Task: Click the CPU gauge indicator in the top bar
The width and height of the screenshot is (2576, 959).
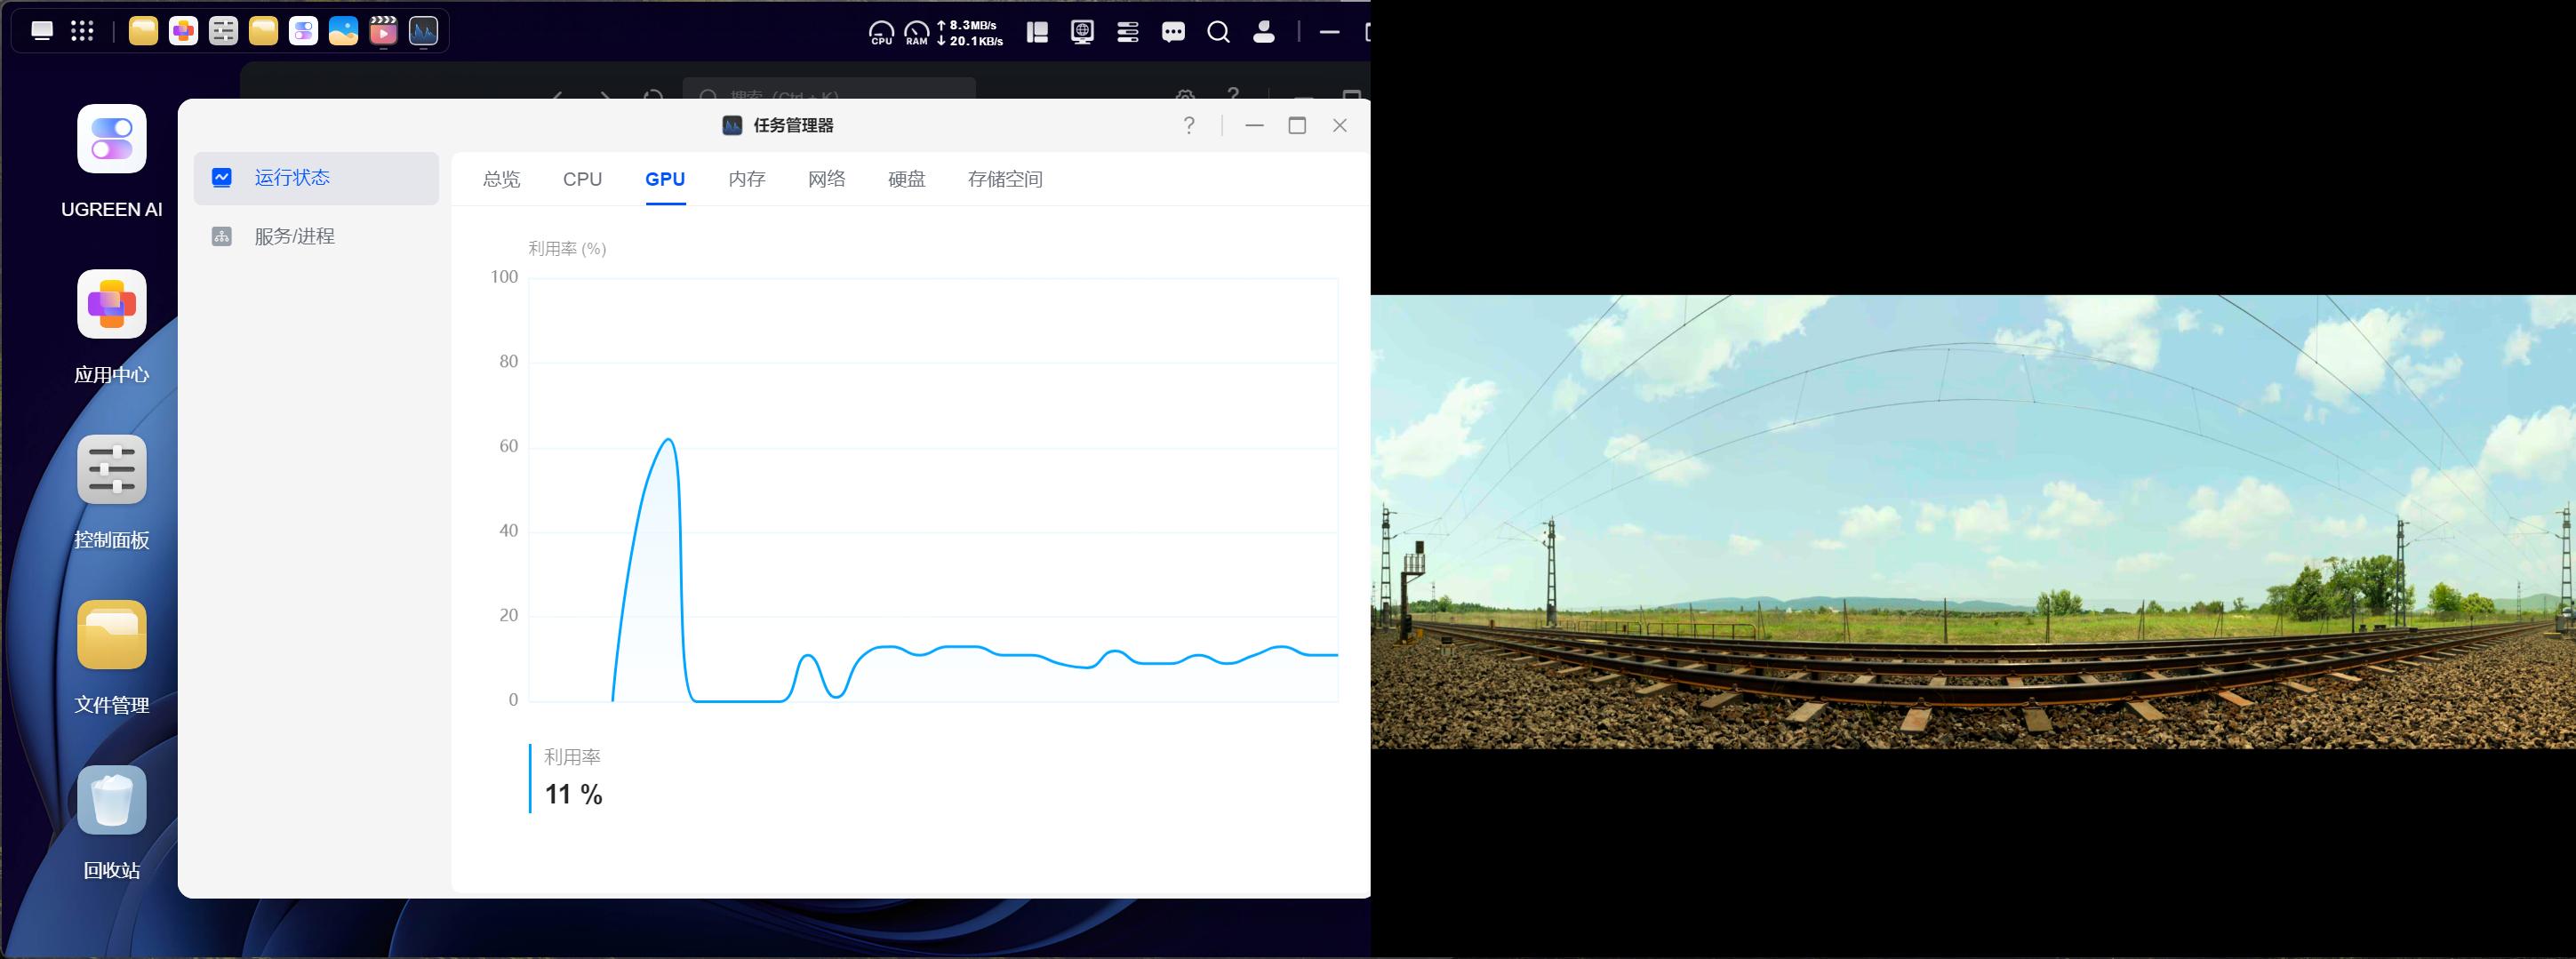Action: pyautogui.click(x=881, y=33)
